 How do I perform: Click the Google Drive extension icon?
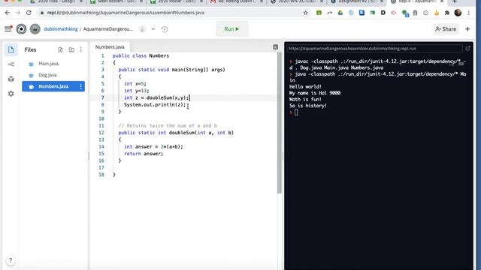coord(340,13)
